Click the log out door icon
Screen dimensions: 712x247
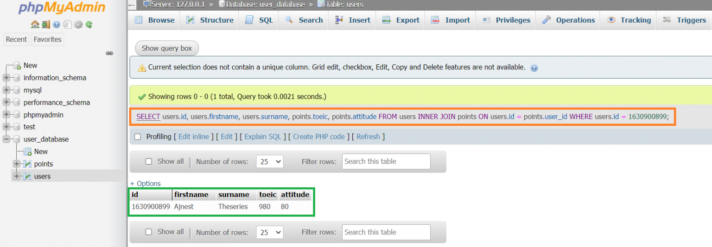point(45,25)
